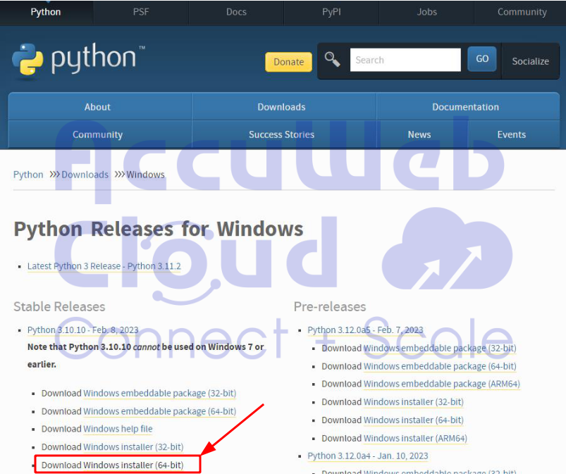Viewport: 566px width, 476px height.
Task: Switch to the PSF top tab
Action: coord(140,12)
